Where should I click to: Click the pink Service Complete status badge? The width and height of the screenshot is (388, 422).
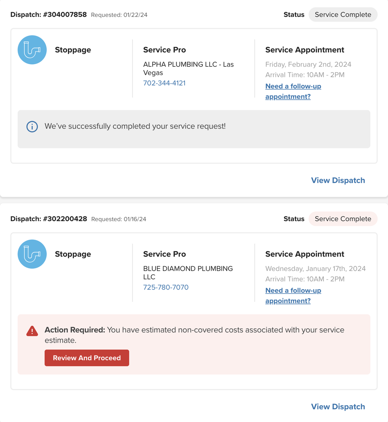[342, 219]
